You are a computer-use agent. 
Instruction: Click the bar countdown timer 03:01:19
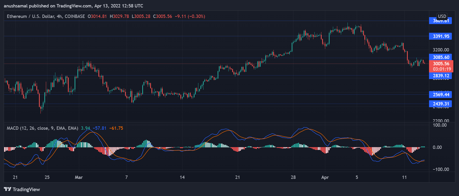442,69
